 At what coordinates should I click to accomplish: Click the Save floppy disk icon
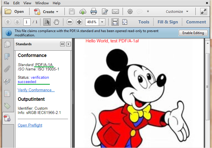click(x=72, y=11)
